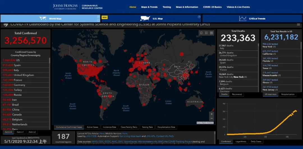
Task: Click the help icon on U.S. Map tab
Action: (199, 17)
